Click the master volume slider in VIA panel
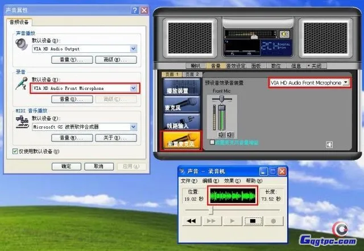This screenshot has width=364, height=251. (x=254, y=37)
